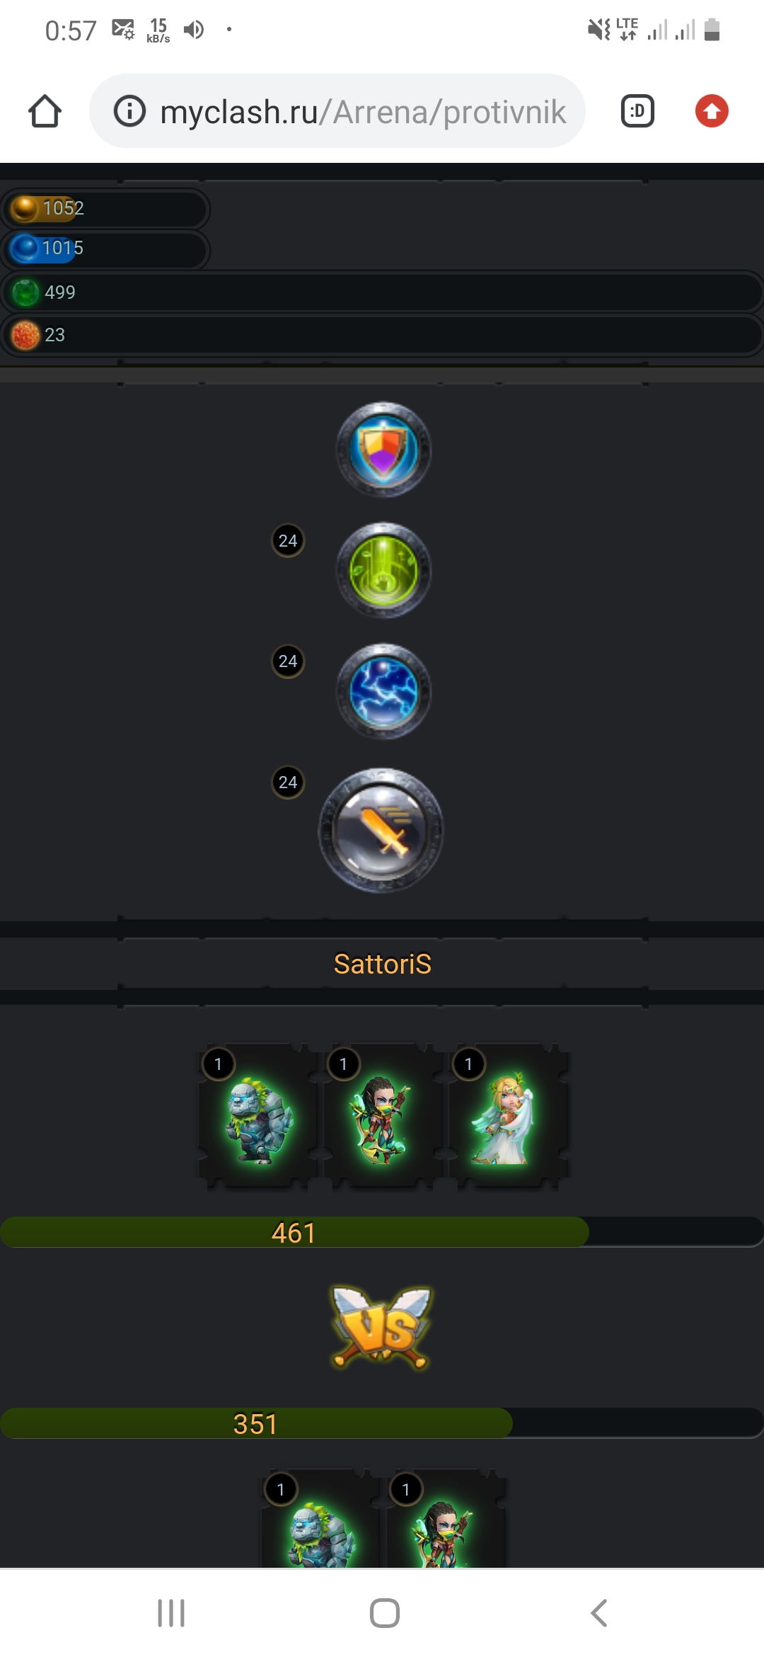Select opponent's archer unit card
Screen dimensions: 764x1657
pyautogui.click(x=382, y=1117)
